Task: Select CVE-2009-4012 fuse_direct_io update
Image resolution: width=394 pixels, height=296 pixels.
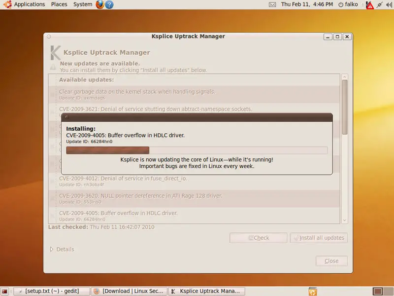Action: tap(194, 181)
